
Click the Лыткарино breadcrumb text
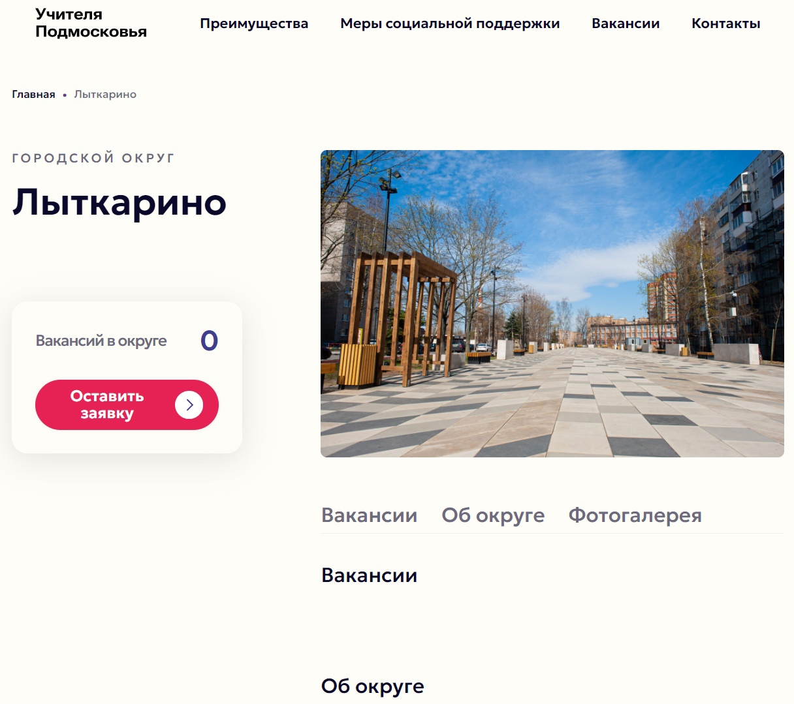[x=105, y=94]
